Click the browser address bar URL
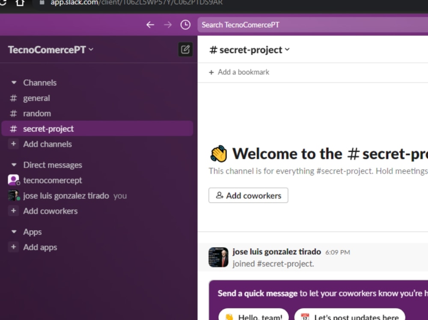The width and height of the screenshot is (428, 320). click(x=137, y=3)
